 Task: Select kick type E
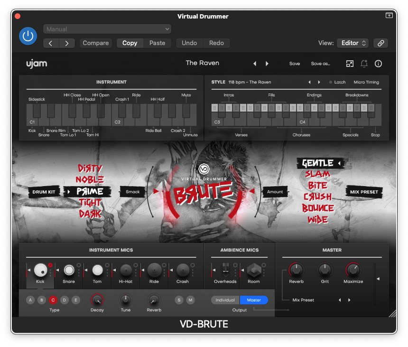coord(76,300)
